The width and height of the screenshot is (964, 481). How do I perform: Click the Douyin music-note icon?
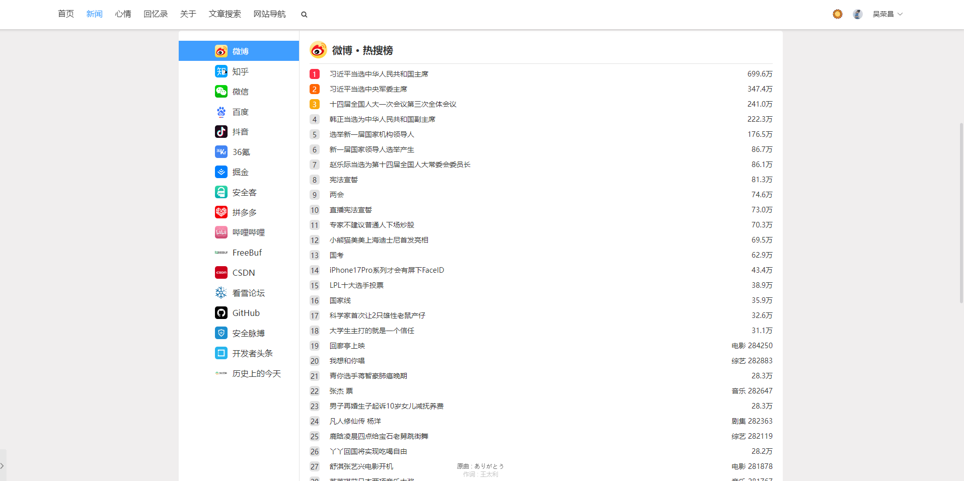tap(221, 132)
